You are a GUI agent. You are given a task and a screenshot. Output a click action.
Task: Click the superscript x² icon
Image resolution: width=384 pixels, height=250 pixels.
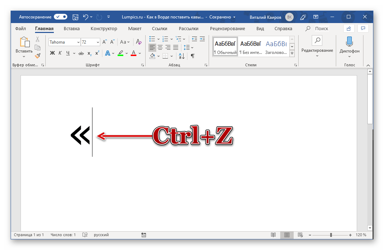[97, 53]
